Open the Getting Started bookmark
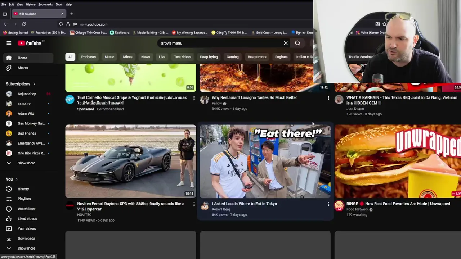Screen dimensions: 461x259 point(15,32)
